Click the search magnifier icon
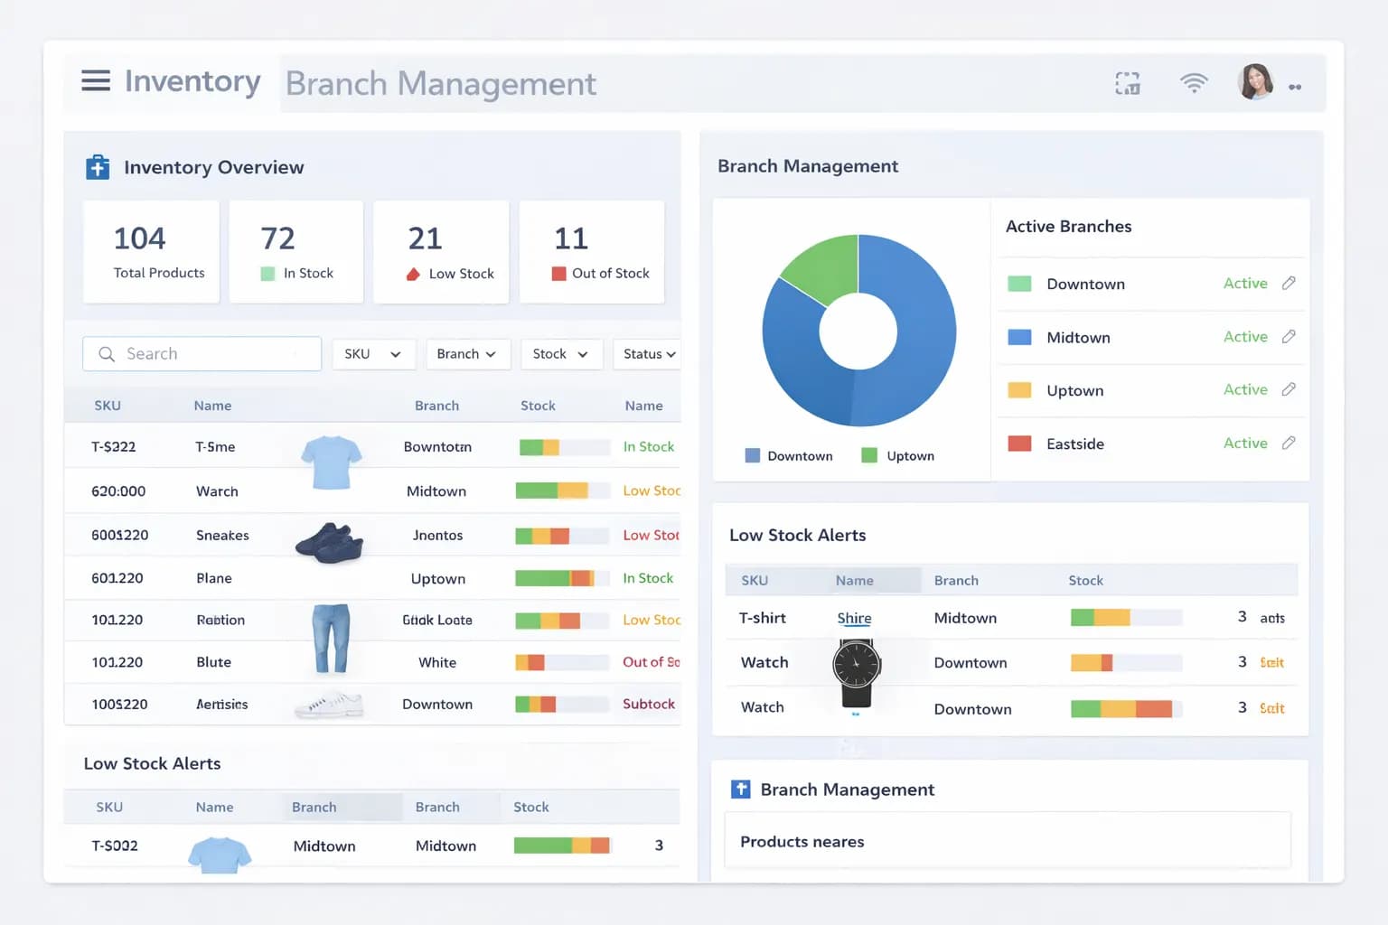1388x925 pixels. (x=107, y=353)
